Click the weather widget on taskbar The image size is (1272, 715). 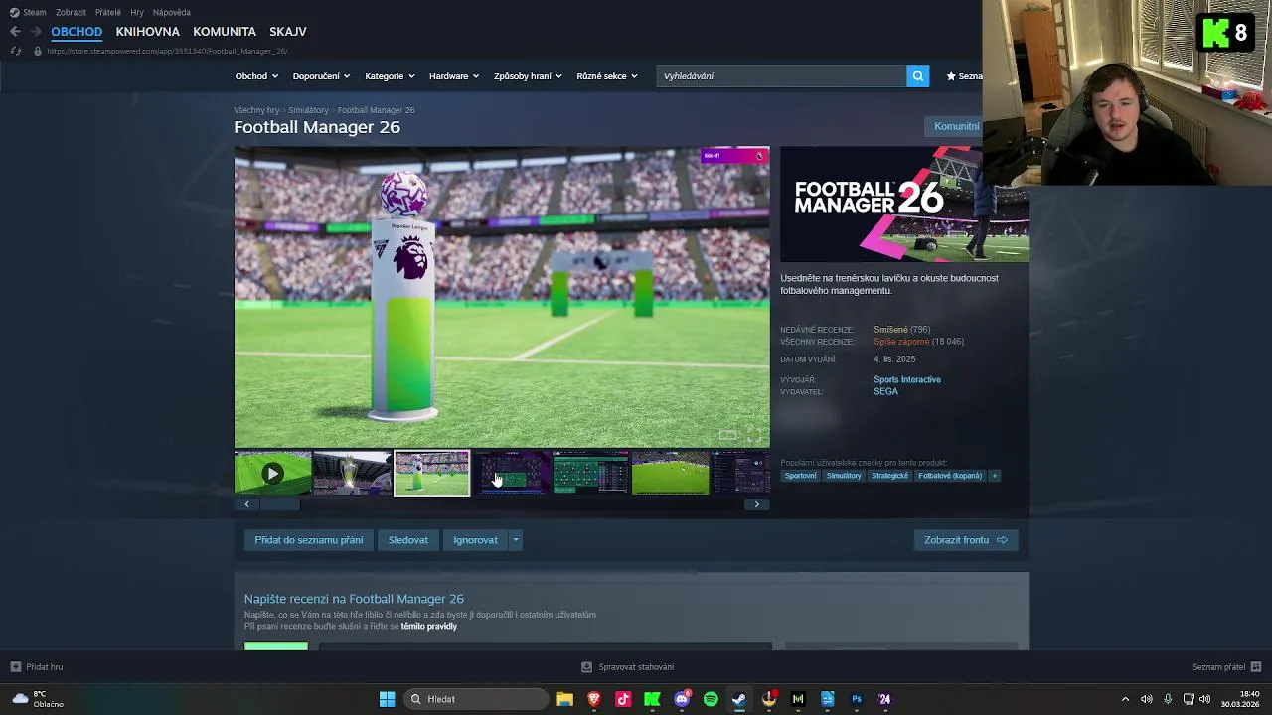pyautogui.click(x=38, y=699)
